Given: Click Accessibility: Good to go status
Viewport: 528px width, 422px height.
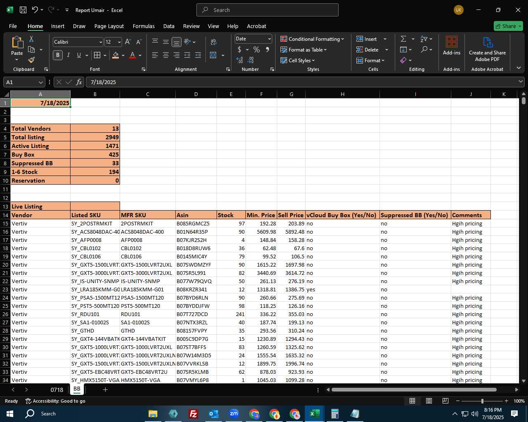Looking at the screenshot, I should click(55, 401).
